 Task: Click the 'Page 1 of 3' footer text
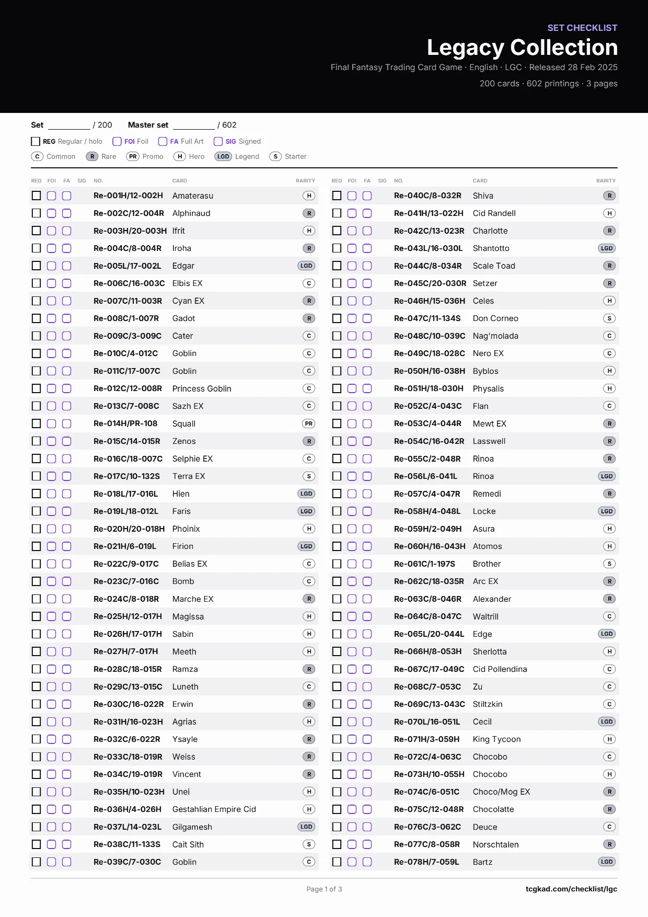(324, 889)
